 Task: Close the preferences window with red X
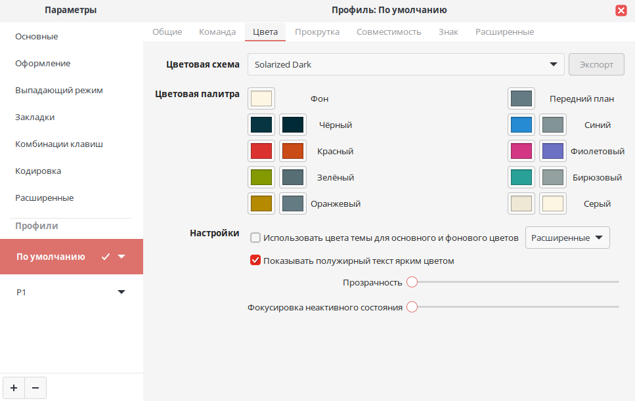pyautogui.click(x=621, y=10)
